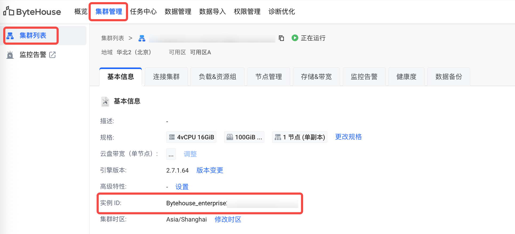Open the 负载&资源组 tab
The height and width of the screenshot is (234, 515).
click(x=217, y=77)
